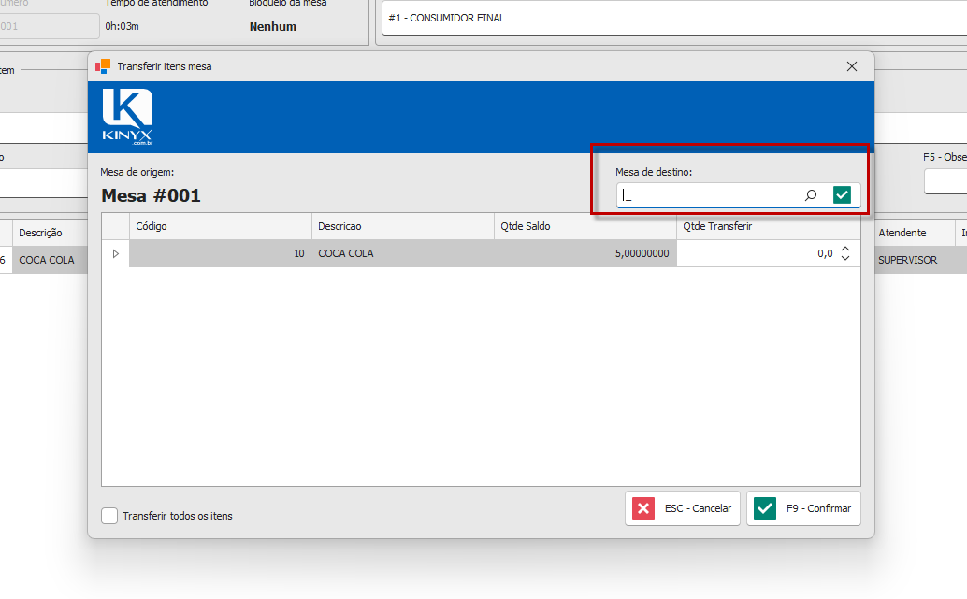Close the Transferir itens mesa dialog
This screenshot has width=967, height=599.
(852, 66)
